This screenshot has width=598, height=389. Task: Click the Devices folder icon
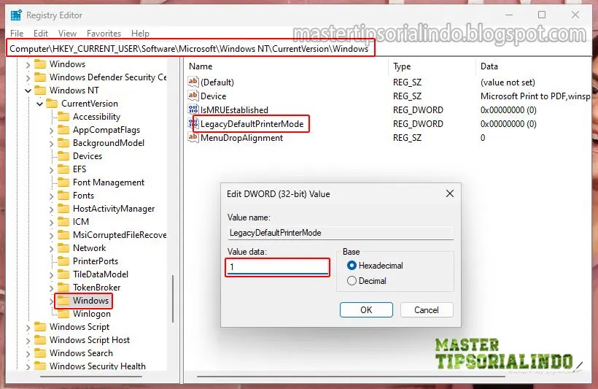63,155
